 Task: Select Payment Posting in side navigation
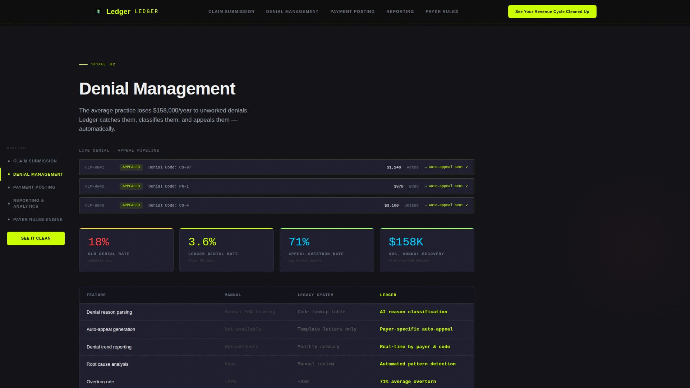[x=34, y=187]
